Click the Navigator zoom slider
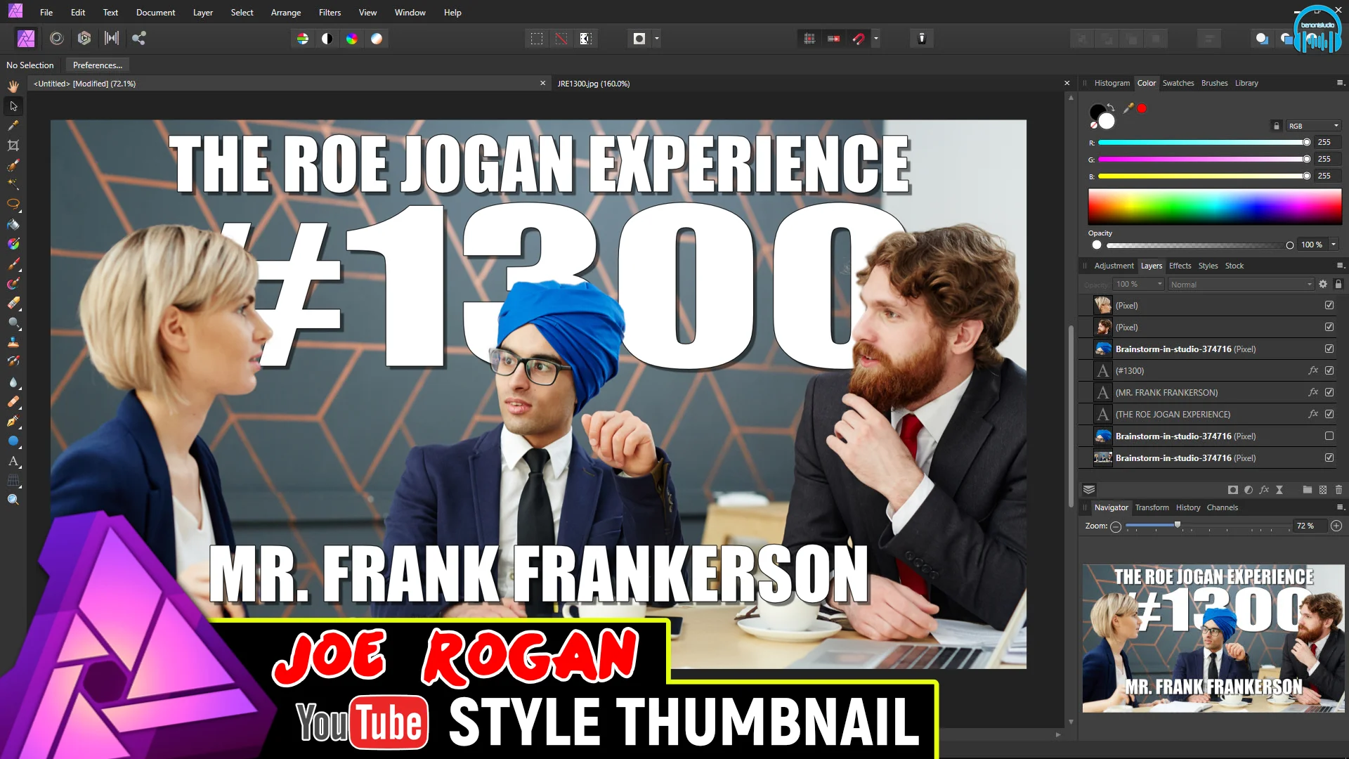This screenshot has height=759, width=1349. (1207, 526)
